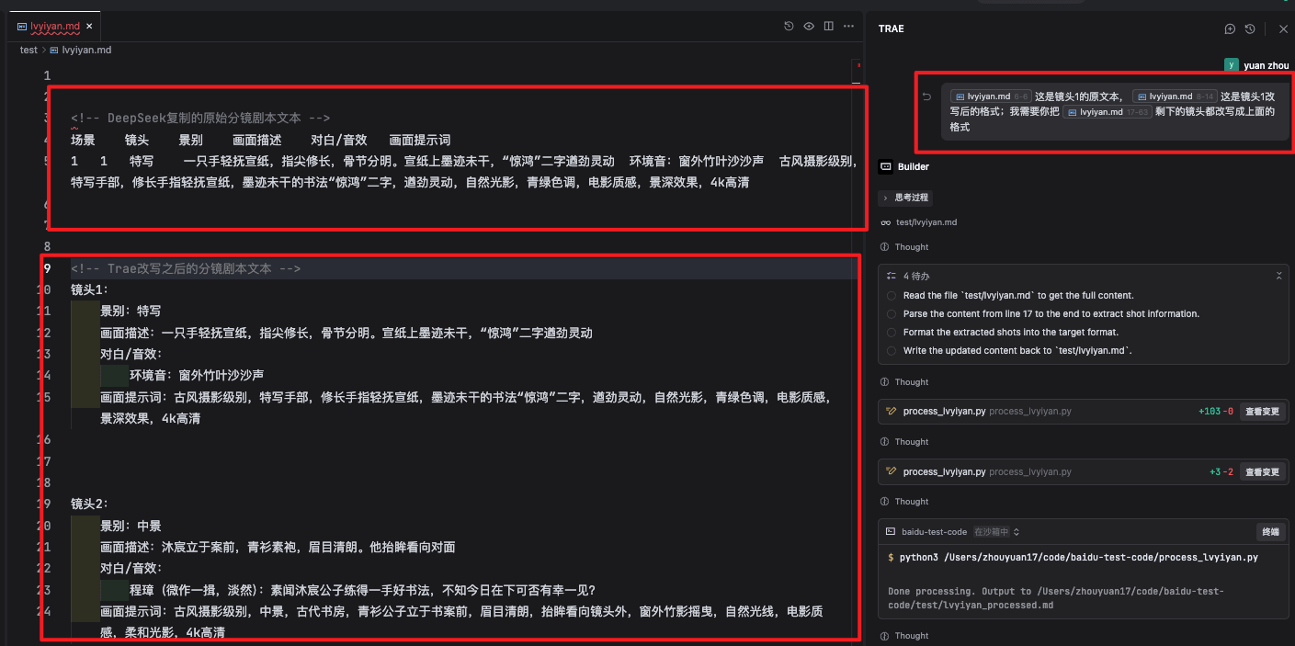Split the editor with the split icon
The image size is (1295, 646).
point(828,26)
